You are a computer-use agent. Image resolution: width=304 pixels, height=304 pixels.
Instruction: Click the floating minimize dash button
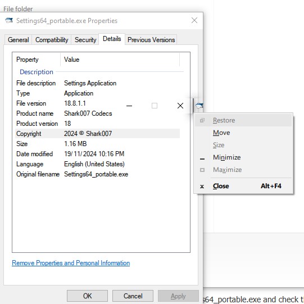(x=129, y=106)
